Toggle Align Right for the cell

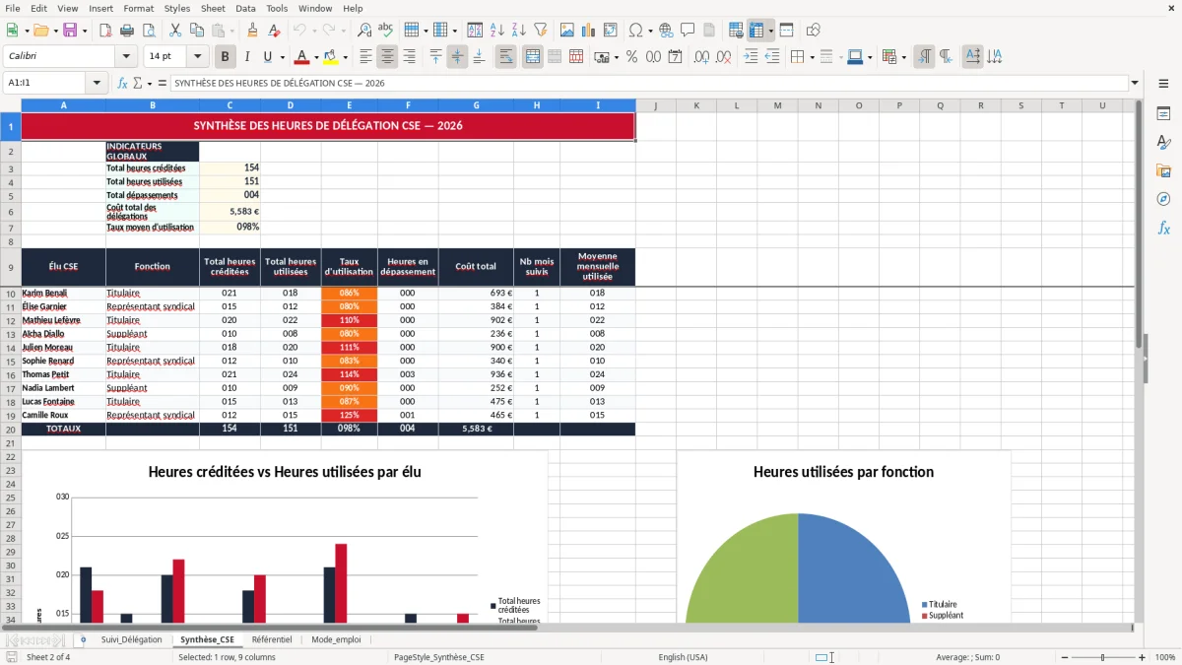pos(409,57)
